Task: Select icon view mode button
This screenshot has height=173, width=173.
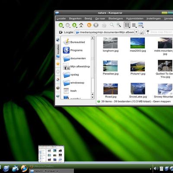Action: pyautogui.click(x=127, y=25)
